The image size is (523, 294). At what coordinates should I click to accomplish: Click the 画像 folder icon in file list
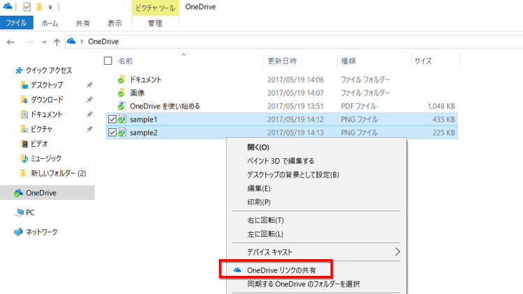(121, 93)
